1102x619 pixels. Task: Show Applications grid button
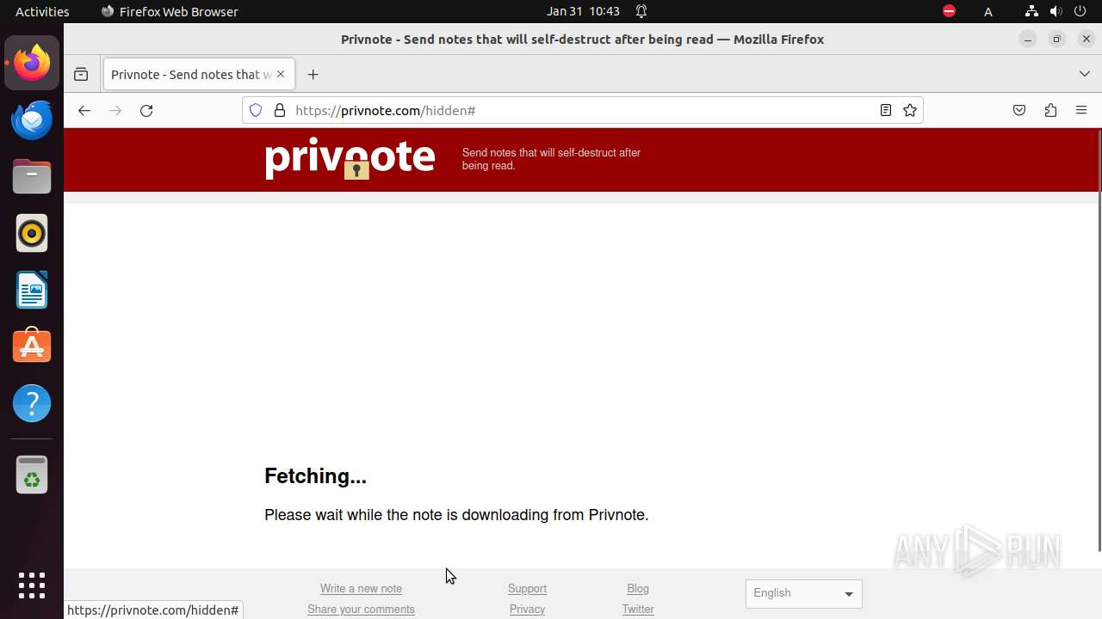32,585
